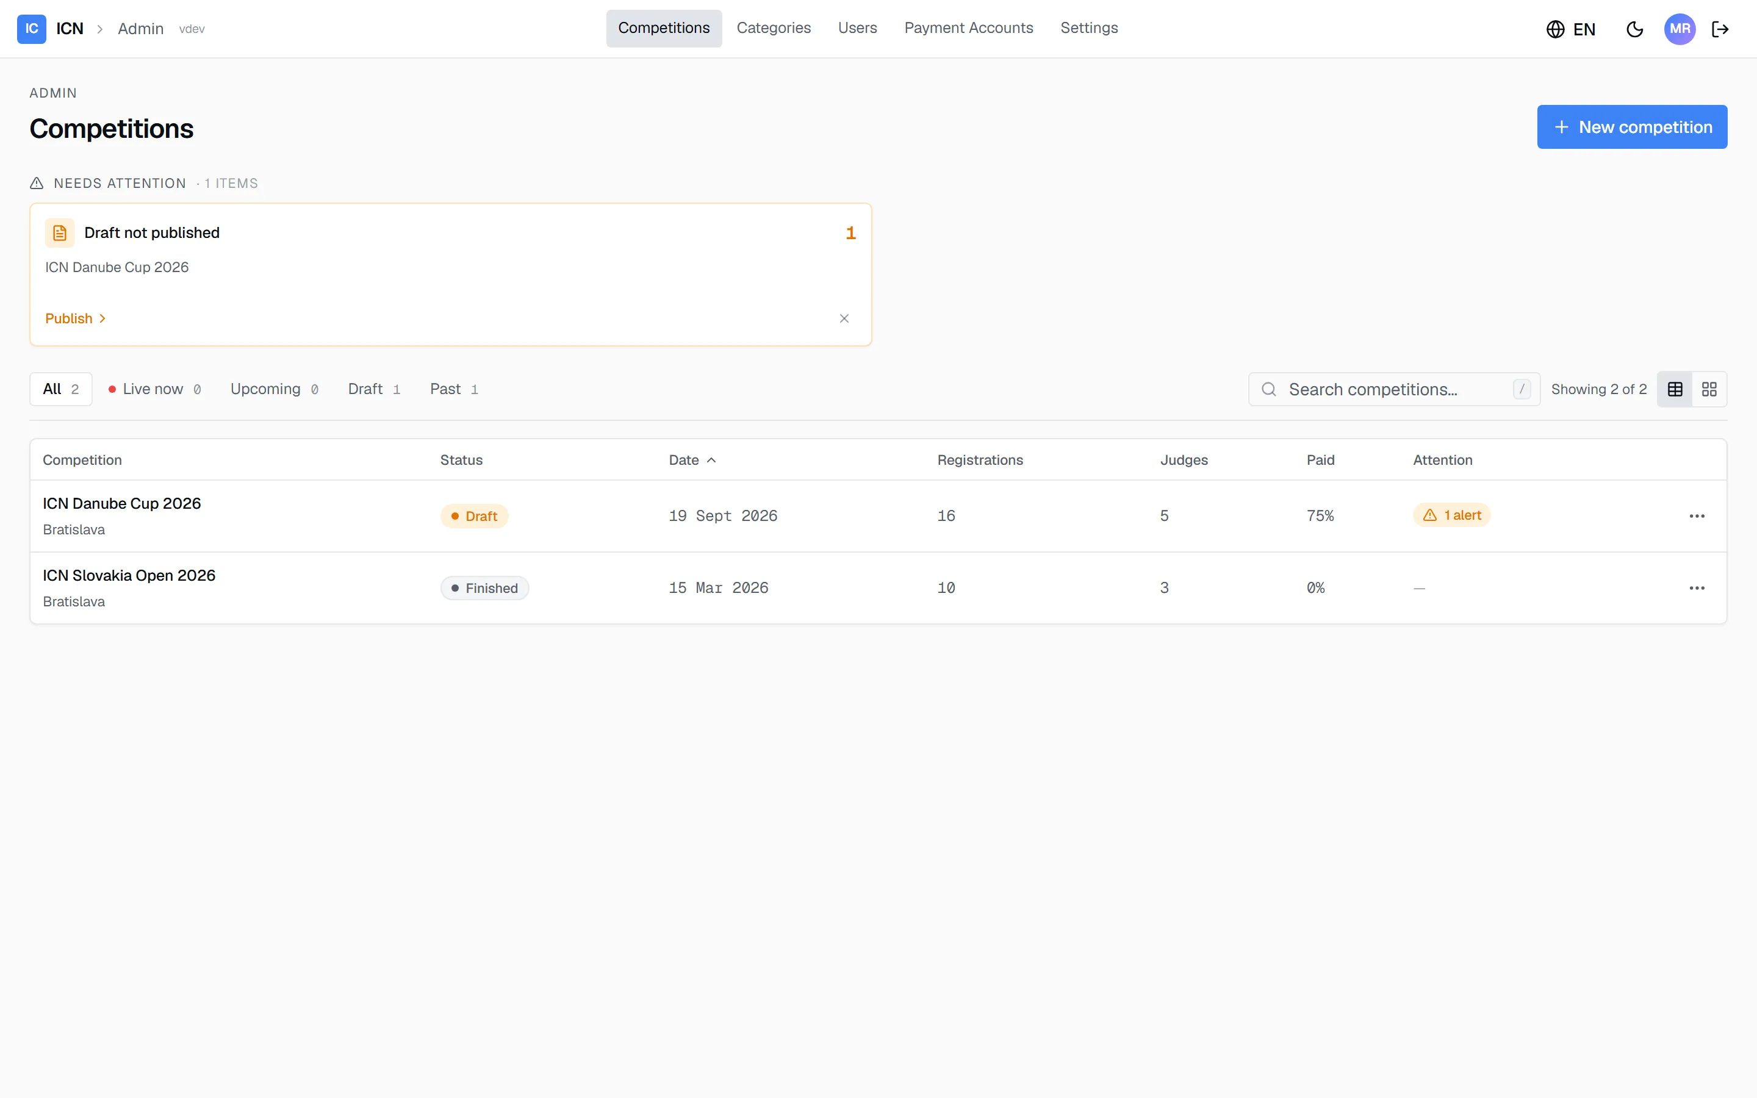This screenshot has width=1757, height=1098.
Task: Click the Admin breadcrumb
Action: coord(141,29)
